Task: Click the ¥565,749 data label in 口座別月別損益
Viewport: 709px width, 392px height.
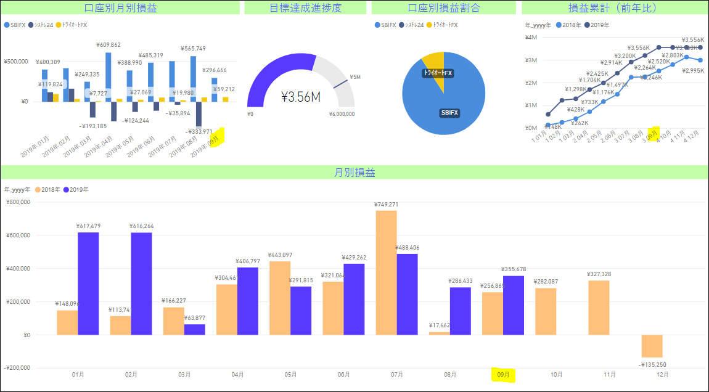Action: coord(193,48)
